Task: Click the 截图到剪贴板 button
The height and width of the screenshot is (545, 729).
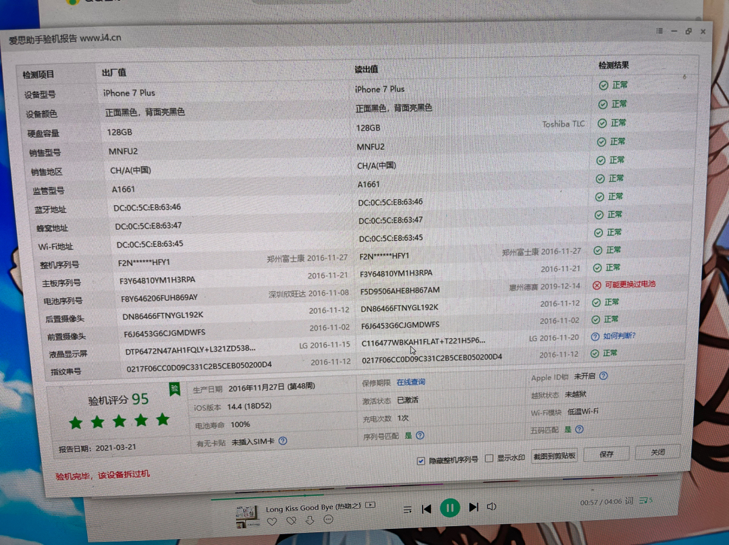Action: coord(554,456)
